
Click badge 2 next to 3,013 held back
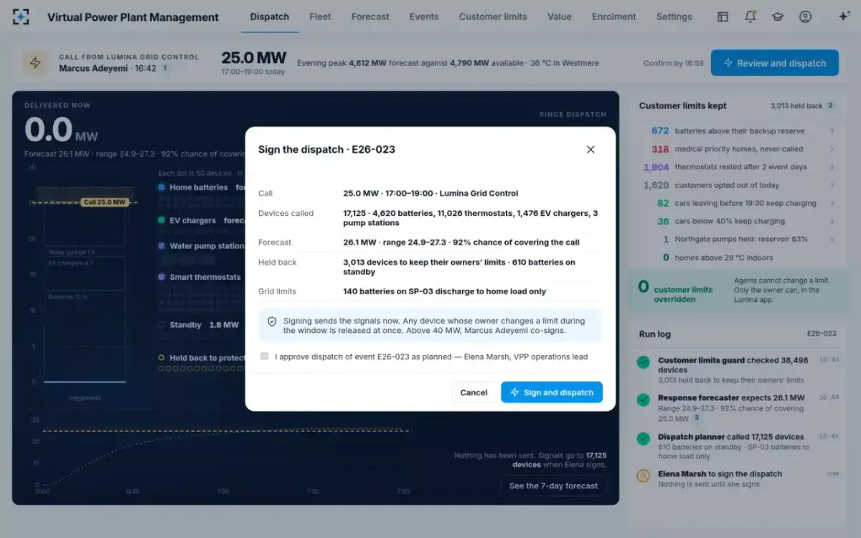click(830, 105)
